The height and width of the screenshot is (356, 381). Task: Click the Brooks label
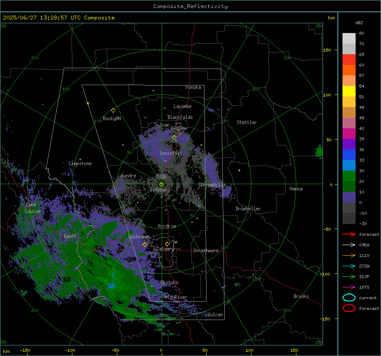pyautogui.click(x=301, y=296)
